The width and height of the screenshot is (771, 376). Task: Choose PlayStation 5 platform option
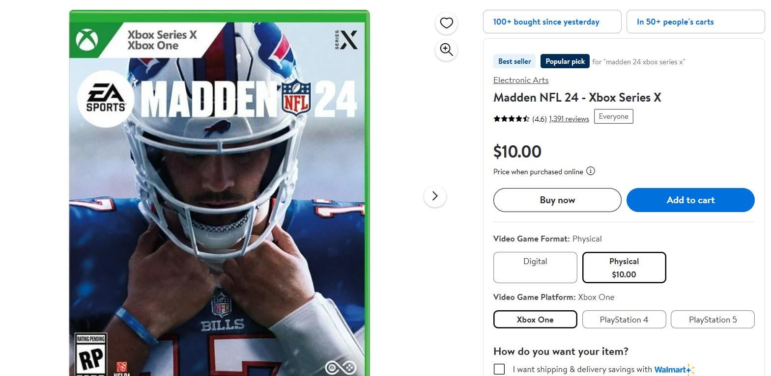[713, 320]
